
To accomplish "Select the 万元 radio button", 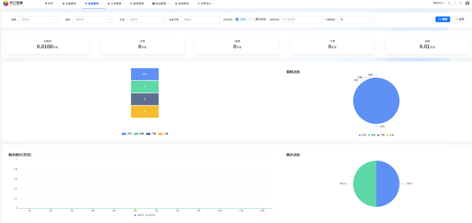I will [x=237, y=19].
